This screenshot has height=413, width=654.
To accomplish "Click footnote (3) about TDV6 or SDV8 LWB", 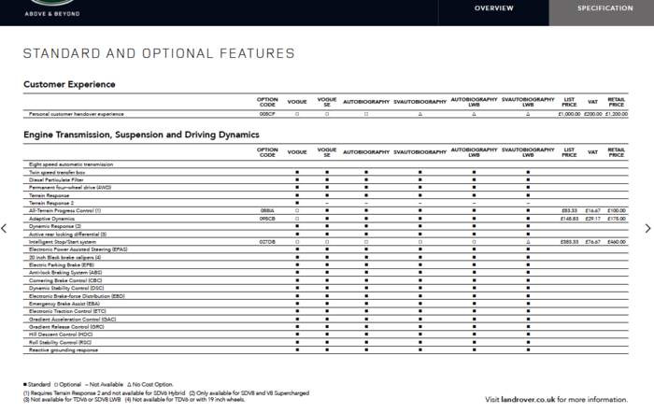I will pyautogui.click(x=72, y=400).
